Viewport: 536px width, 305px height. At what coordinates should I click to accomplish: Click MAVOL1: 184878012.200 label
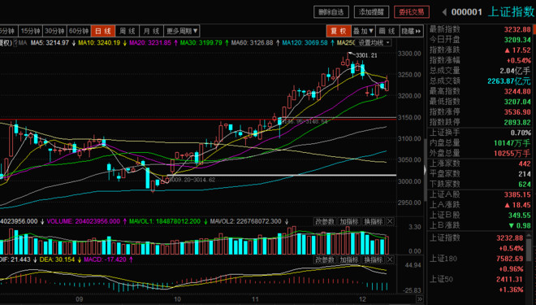165,221
